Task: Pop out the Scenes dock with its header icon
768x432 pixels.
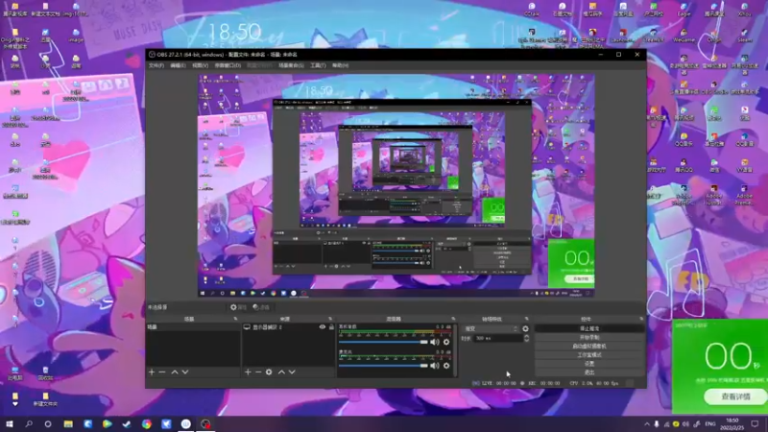Action: [235, 319]
